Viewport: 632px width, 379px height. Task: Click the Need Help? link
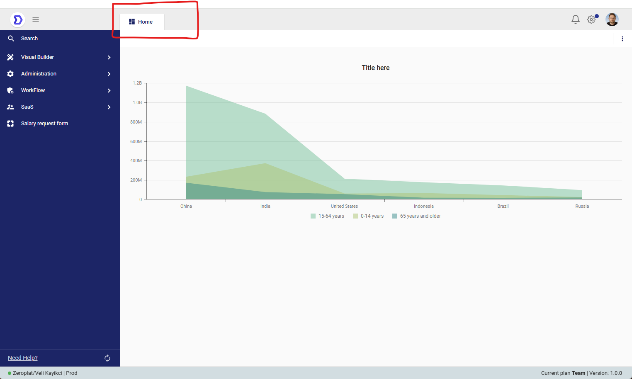(23, 358)
